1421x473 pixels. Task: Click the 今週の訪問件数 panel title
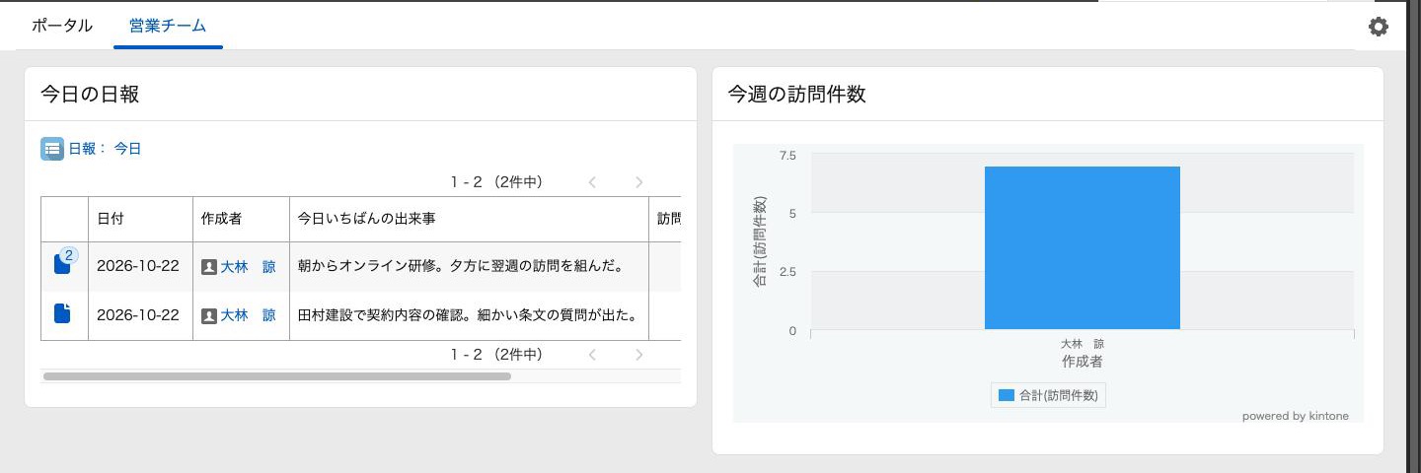click(x=797, y=95)
